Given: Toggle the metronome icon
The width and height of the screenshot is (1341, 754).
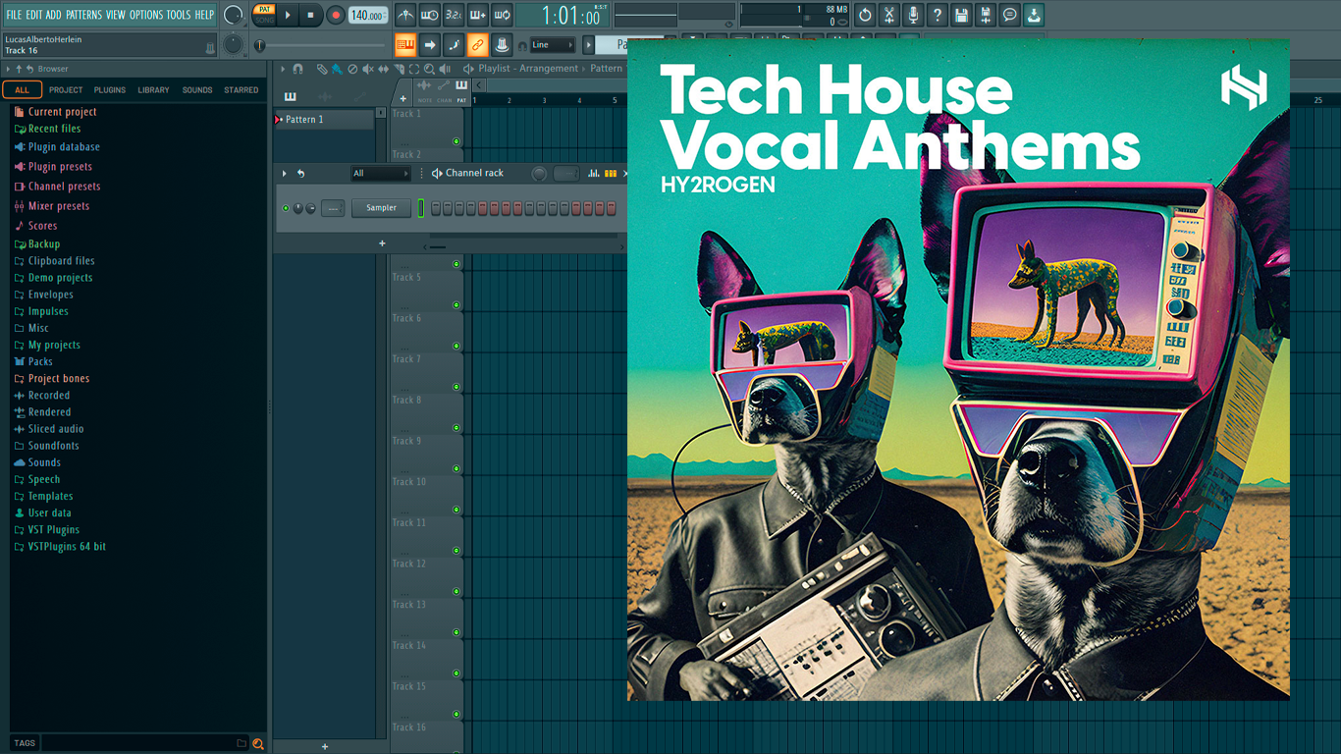Looking at the screenshot, I should 405,15.
